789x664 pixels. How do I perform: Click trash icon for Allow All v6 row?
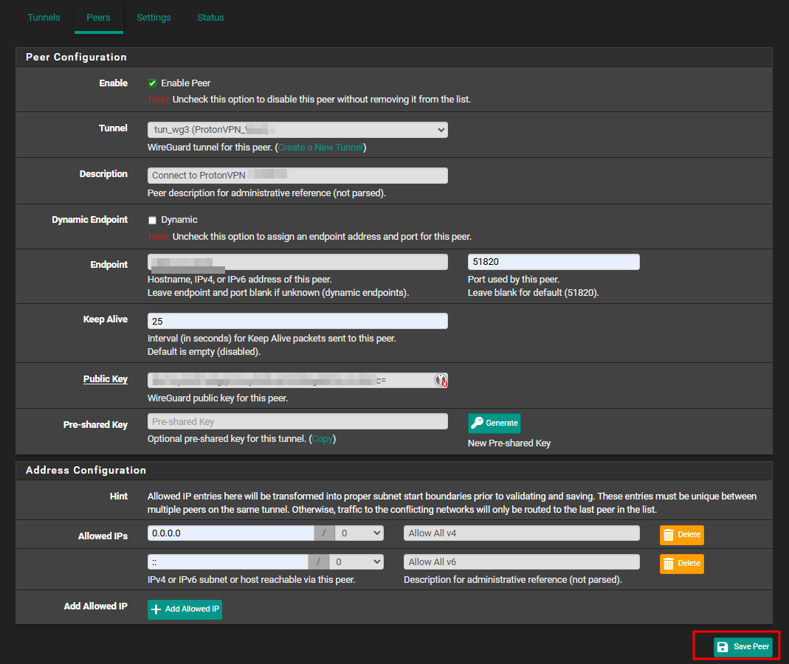(668, 564)
